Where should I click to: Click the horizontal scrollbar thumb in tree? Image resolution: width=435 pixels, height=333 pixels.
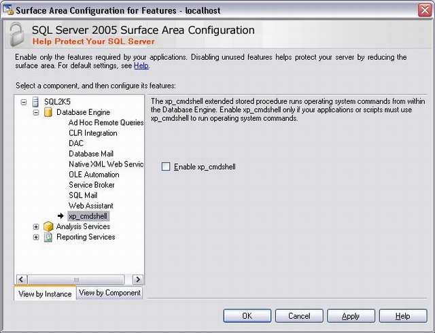point(76,279)
